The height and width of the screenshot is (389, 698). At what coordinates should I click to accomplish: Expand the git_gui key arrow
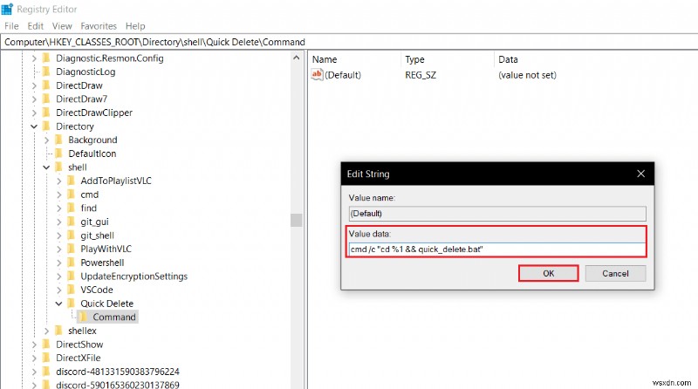59,222
